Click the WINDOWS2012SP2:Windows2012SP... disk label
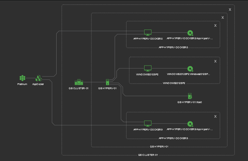Screen dimensions: 248x161 [189, 74]
